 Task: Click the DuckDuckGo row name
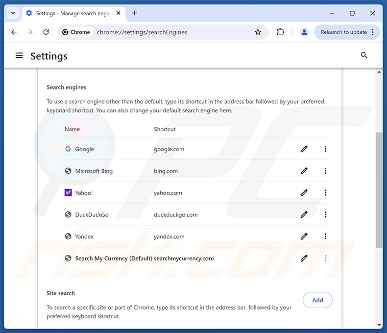[x=92, y=215]
